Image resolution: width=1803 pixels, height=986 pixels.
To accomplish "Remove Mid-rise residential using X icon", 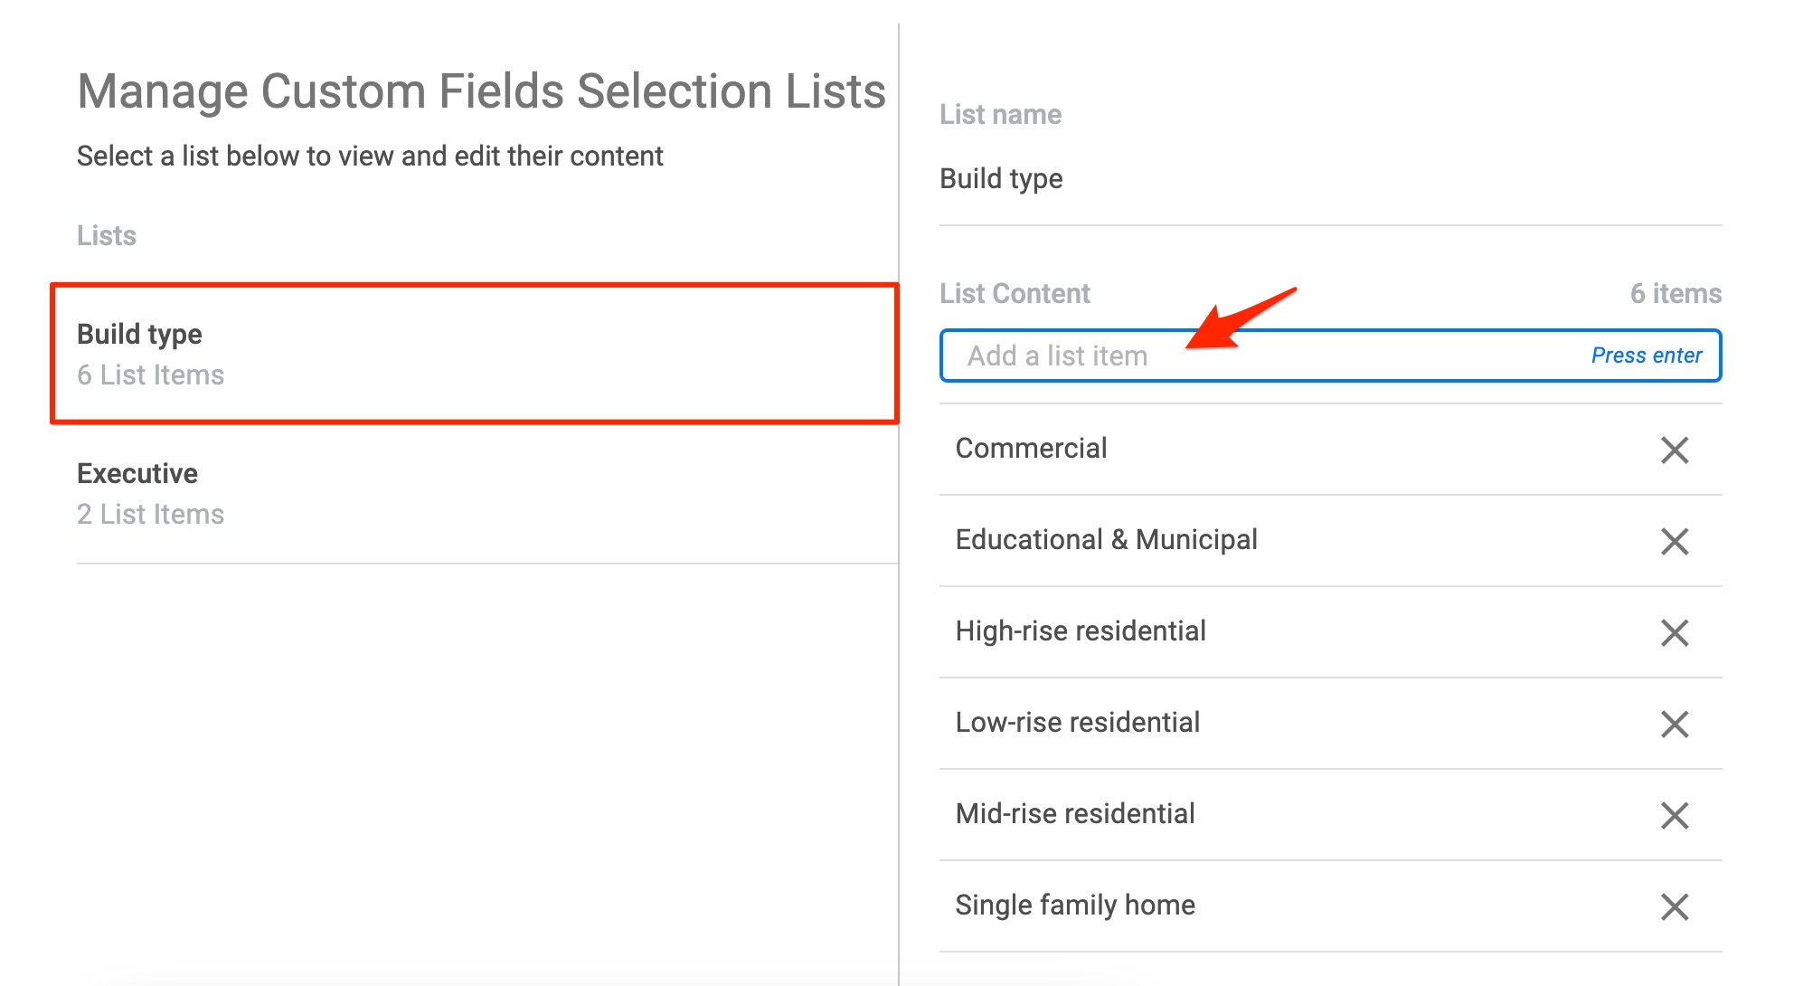I will pyautogui.click(x=1674, y=815).
